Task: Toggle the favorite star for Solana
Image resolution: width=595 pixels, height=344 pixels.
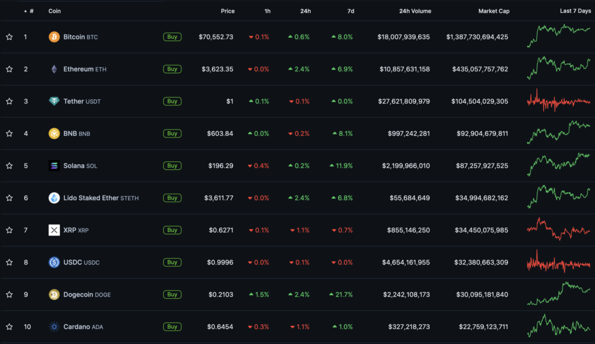Action: click(x=9, y=166)
